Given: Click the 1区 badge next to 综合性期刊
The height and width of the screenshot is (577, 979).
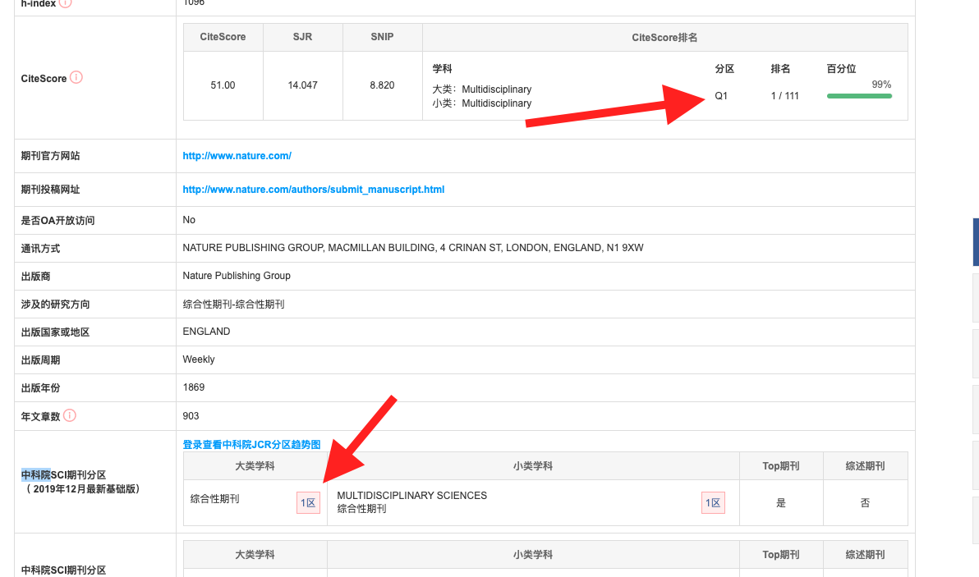Looking at the screenshot, I should point(309,503).
